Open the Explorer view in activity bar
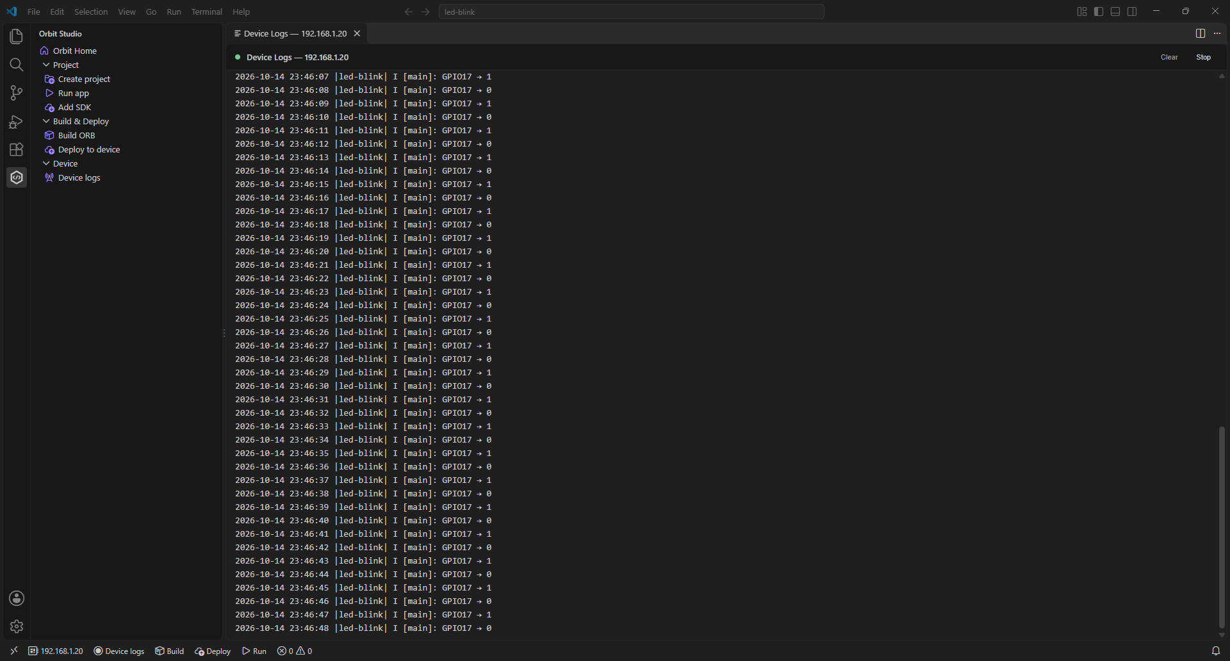The image size is (1230, 661). click(x=17, y=37)
